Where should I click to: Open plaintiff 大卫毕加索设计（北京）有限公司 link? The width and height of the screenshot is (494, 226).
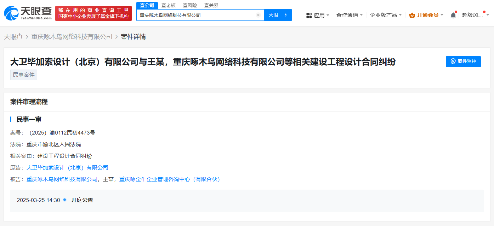(x=67, y=168)
